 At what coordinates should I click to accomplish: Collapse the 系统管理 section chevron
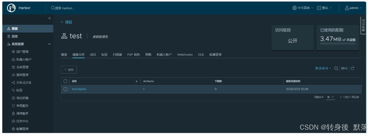point(49,44)
